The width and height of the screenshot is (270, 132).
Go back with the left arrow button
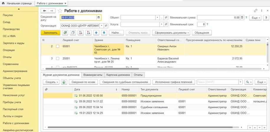[45, 11]
